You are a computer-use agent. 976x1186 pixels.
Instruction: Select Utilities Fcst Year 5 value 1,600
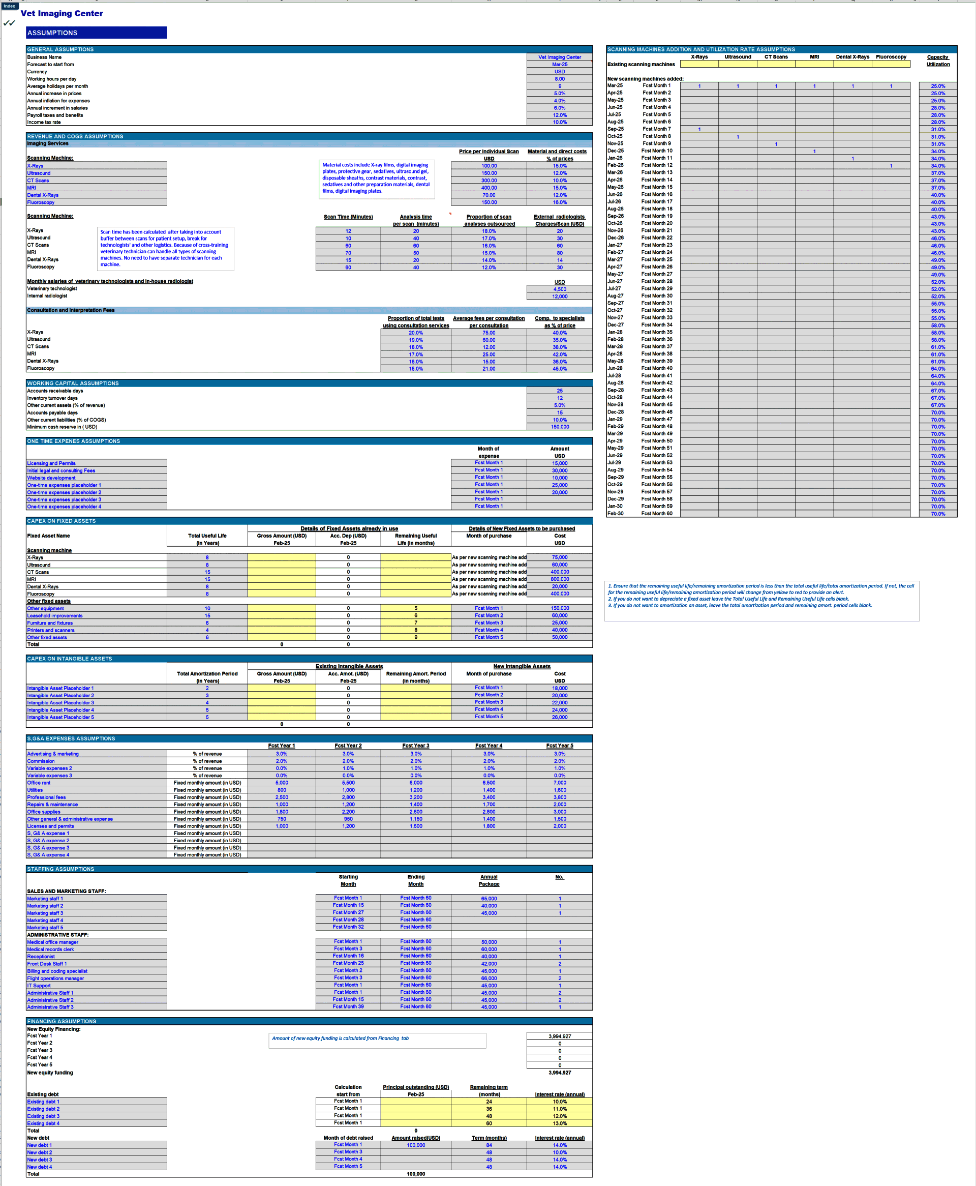click(x=559, y=790)
